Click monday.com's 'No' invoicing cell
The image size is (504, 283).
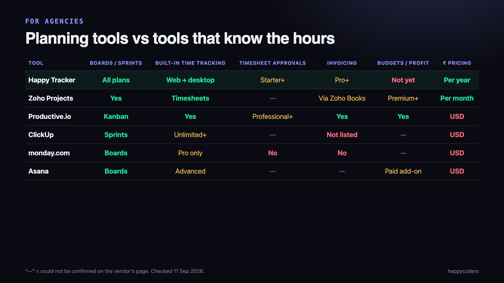pos(342,153)
